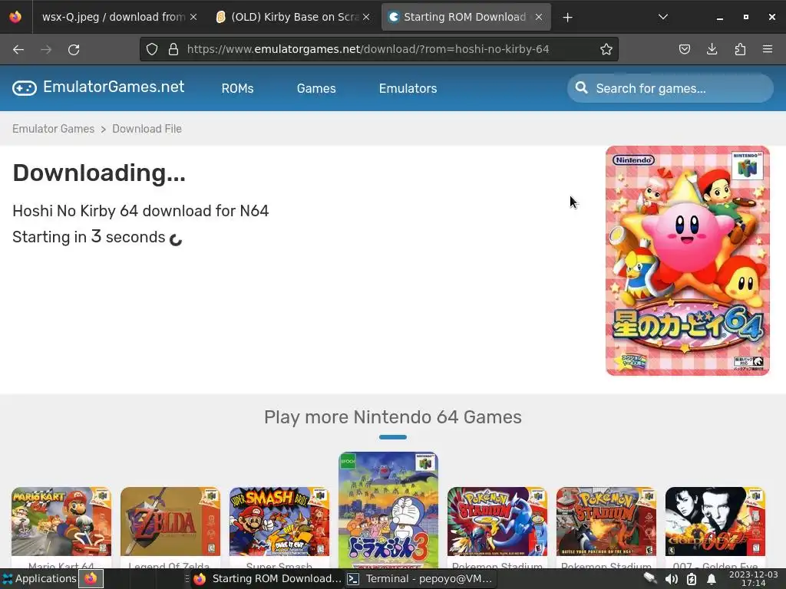Show the Firefox downloads panel
This screenshot has height=589, width=786.
point(712,49)
